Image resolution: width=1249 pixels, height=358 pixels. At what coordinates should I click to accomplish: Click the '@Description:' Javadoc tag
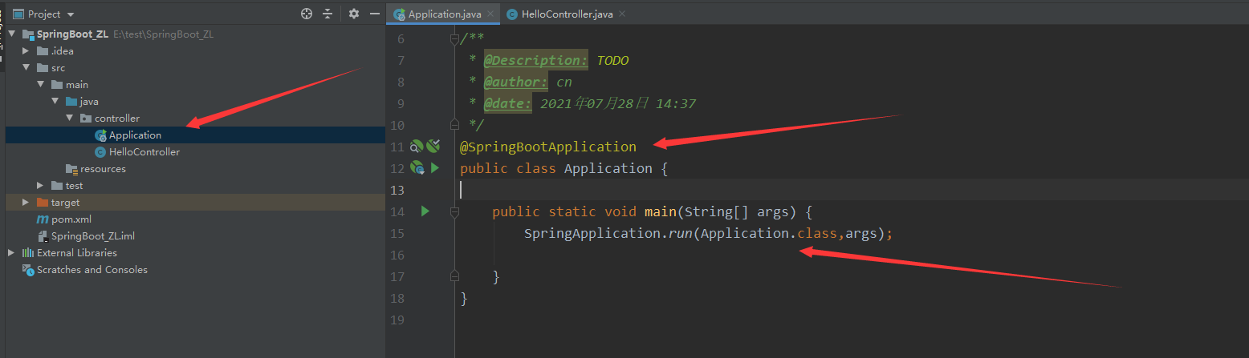click(536, 60)
